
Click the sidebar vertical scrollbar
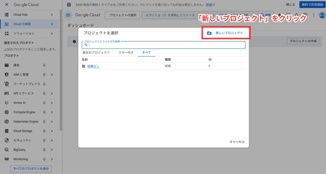(x=61, y=70)
